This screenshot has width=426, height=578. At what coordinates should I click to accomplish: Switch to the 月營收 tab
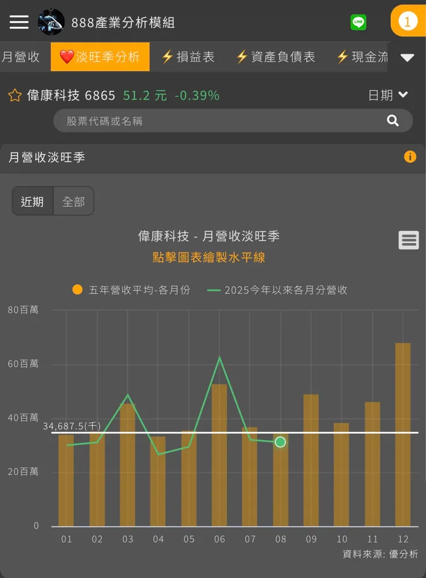(x=21, y=57)
